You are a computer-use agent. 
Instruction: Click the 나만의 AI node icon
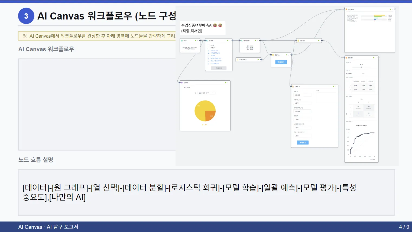point(293,86)
